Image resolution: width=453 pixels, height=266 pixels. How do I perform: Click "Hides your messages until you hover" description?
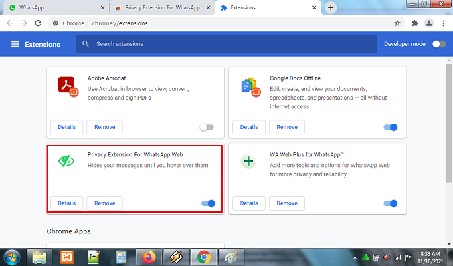(148, 165)
